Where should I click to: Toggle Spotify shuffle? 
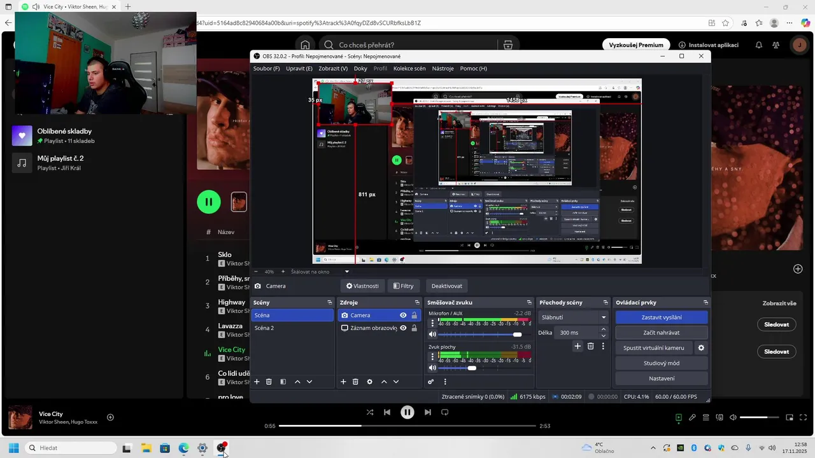pos(370,412)
